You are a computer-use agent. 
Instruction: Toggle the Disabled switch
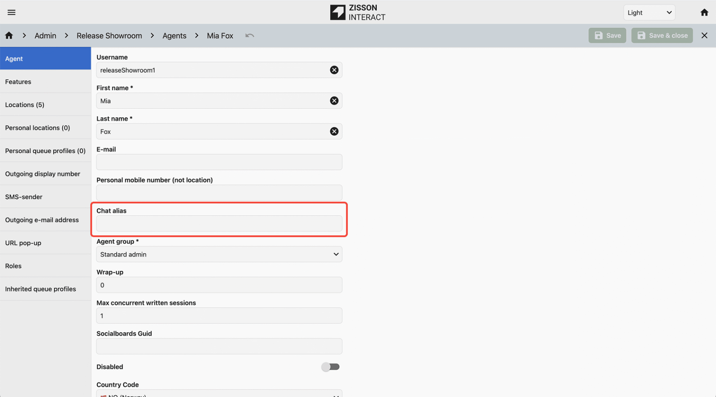tap(331, 367)
